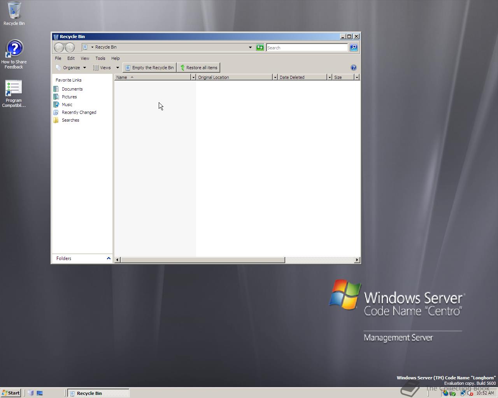Click the Recycle Bin icon in address bar
498x398 pixels.
point(85,47)
